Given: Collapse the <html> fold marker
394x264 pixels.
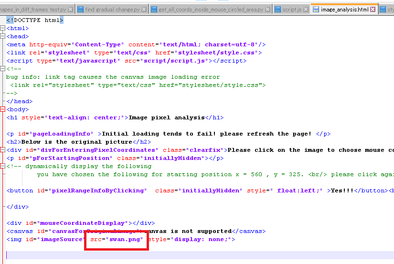Looking at the screenshot, I should [2, 28].
